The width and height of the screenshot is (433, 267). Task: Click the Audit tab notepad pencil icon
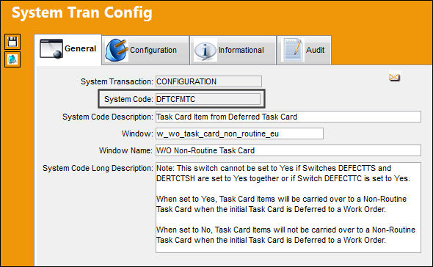[x=293, y=50]
